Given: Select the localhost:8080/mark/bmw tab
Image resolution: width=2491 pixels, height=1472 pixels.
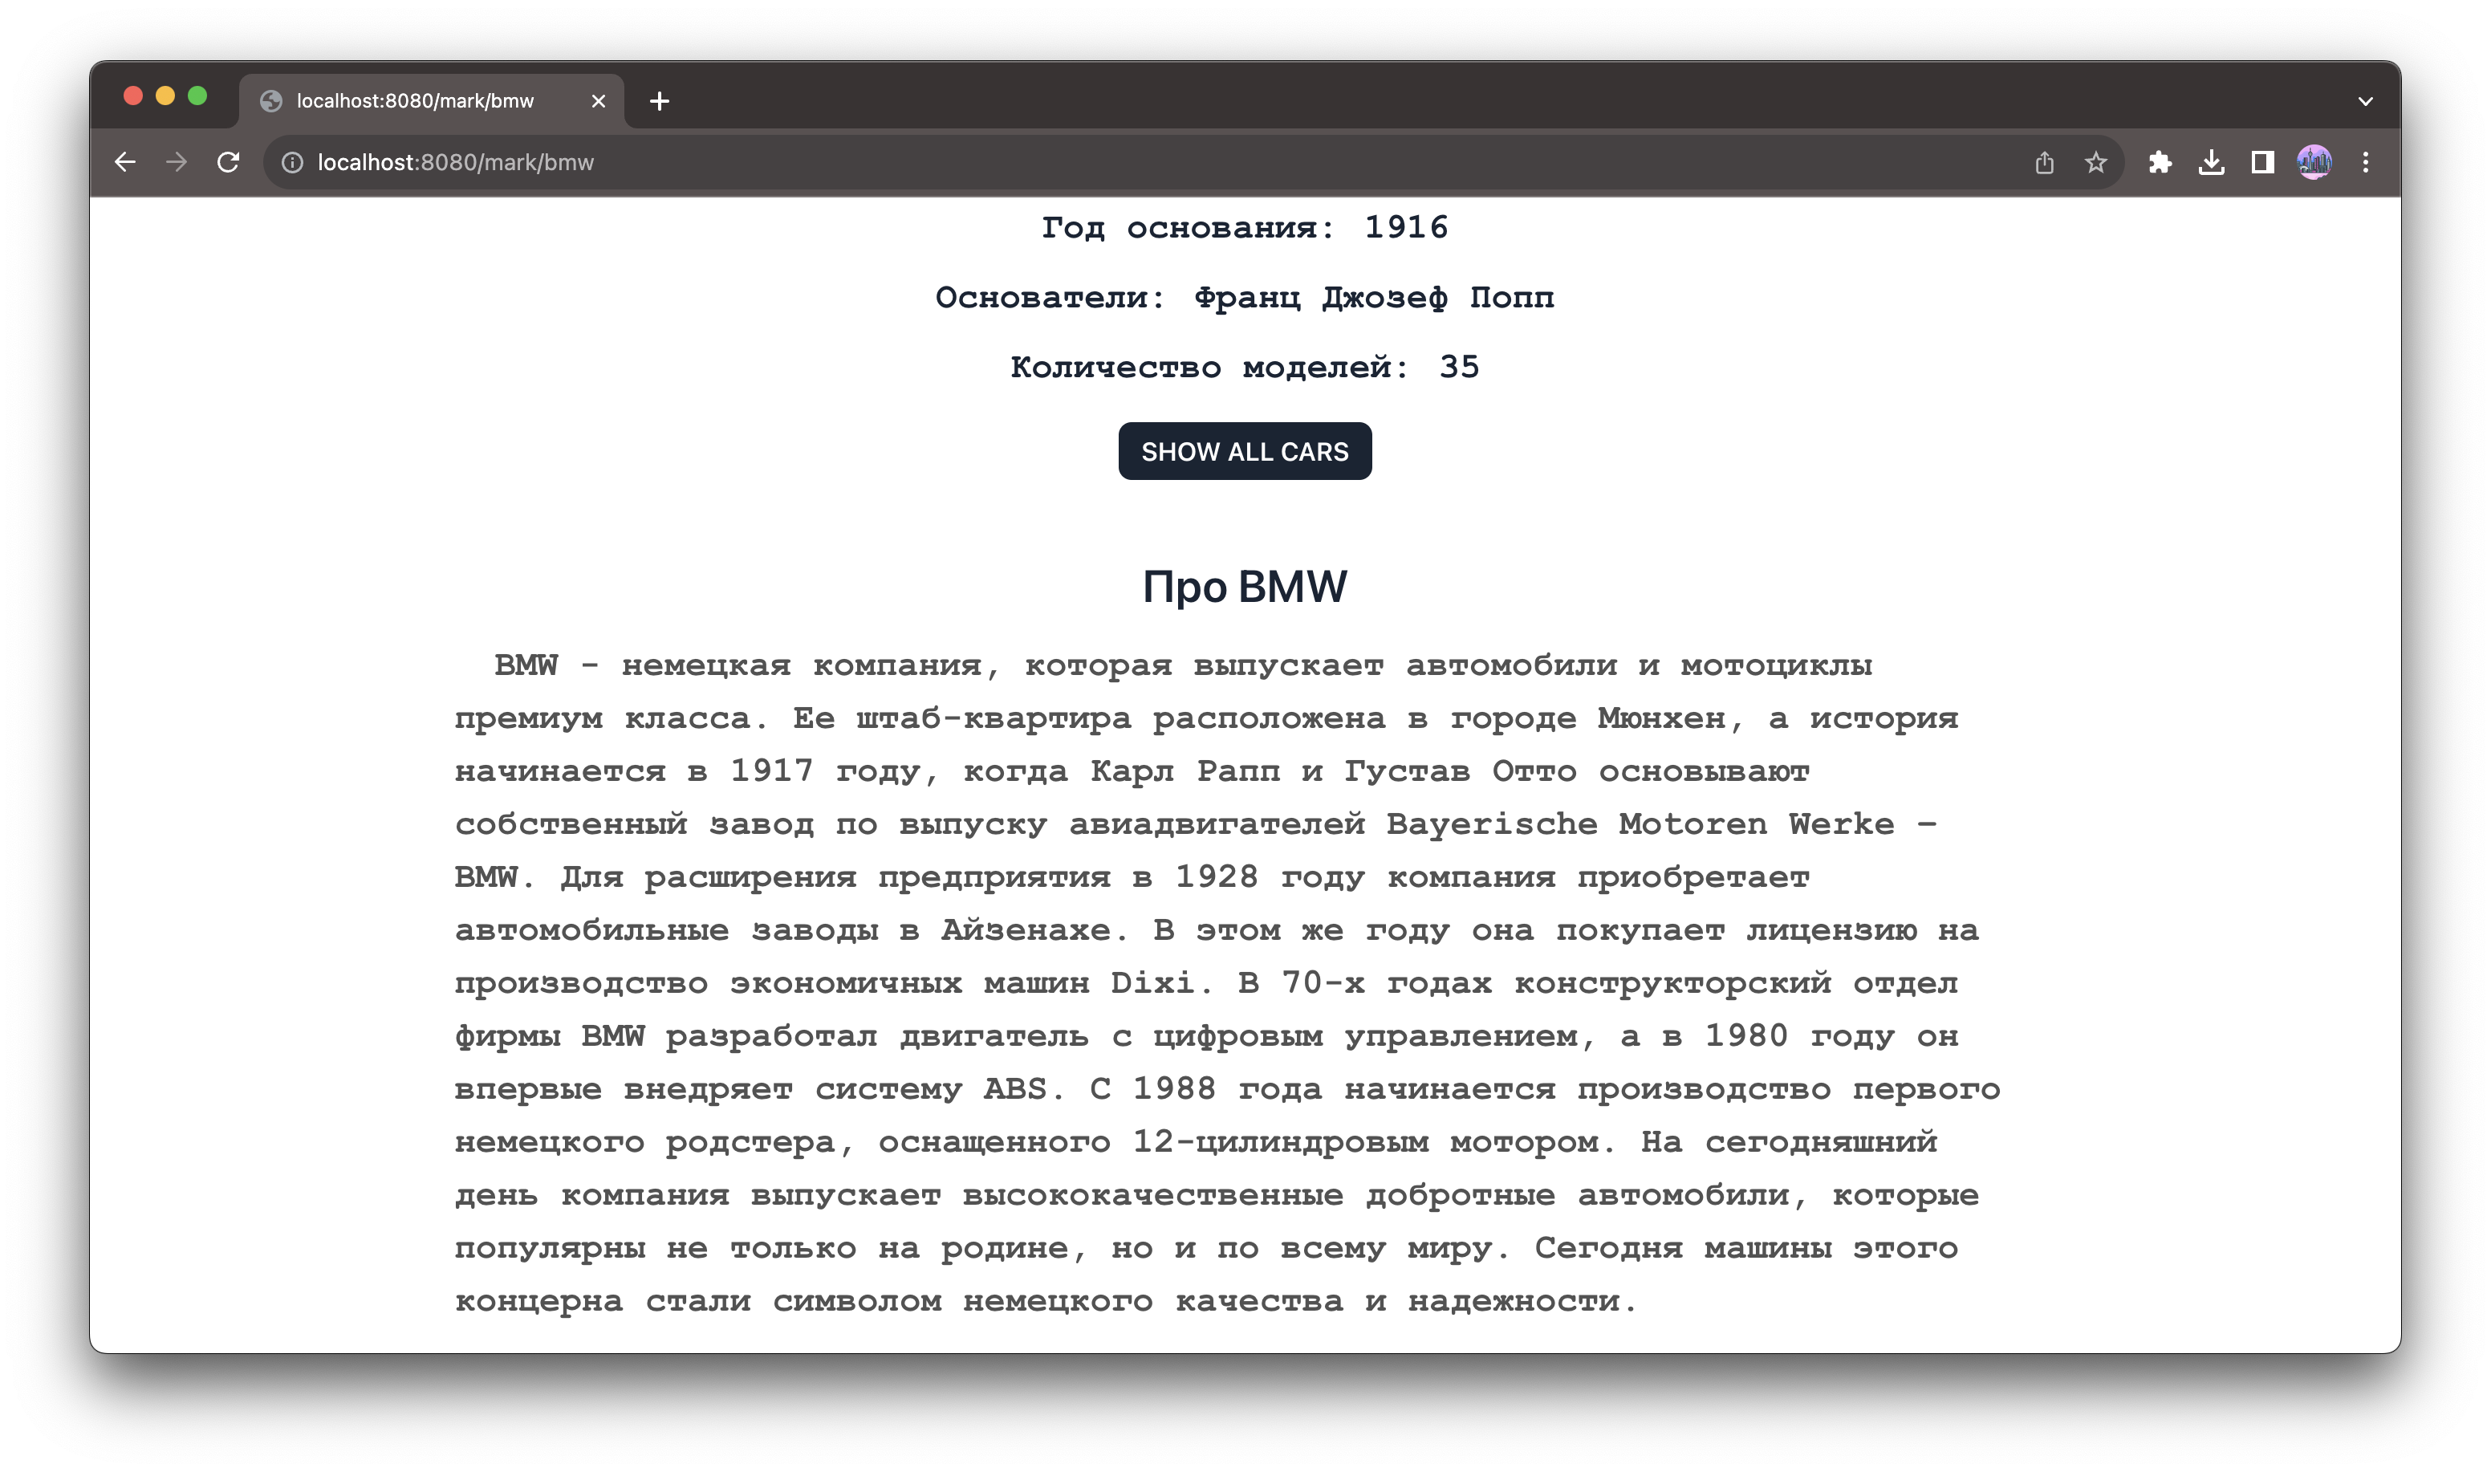Looking at the screenshot, I should [415, 101].
